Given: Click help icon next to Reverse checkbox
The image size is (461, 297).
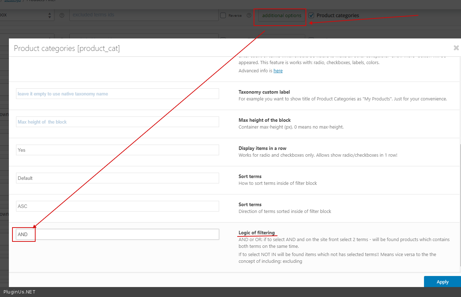Looking at the screenshot, I should (x=249, y=15).
